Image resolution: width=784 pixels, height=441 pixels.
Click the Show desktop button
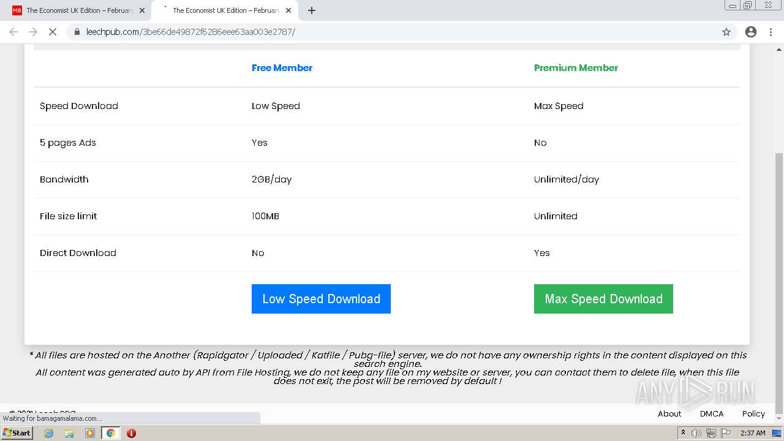coord(777,433)
